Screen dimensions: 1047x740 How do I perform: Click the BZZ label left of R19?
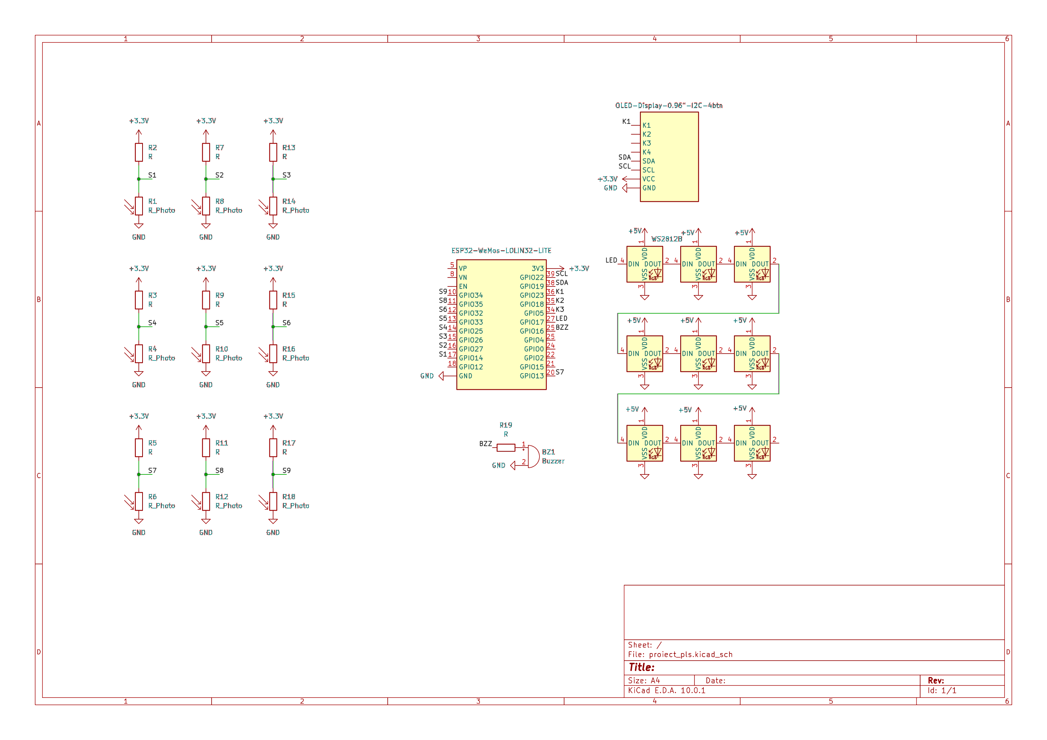486,444
